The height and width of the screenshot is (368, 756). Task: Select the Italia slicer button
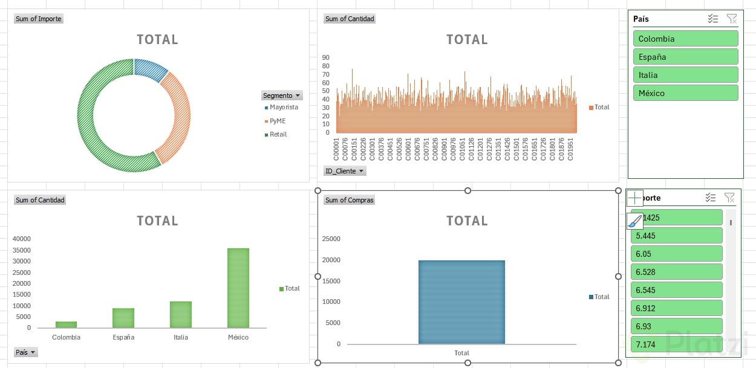(686, 75)
